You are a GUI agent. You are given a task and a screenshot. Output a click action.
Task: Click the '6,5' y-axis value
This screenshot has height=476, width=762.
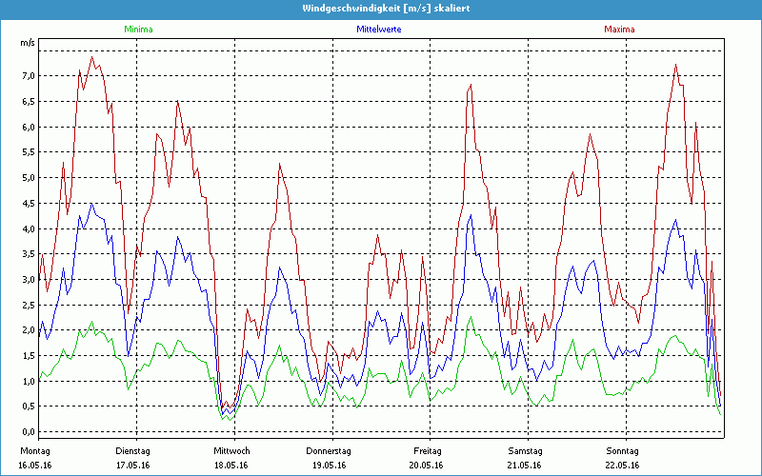[28, 102]
